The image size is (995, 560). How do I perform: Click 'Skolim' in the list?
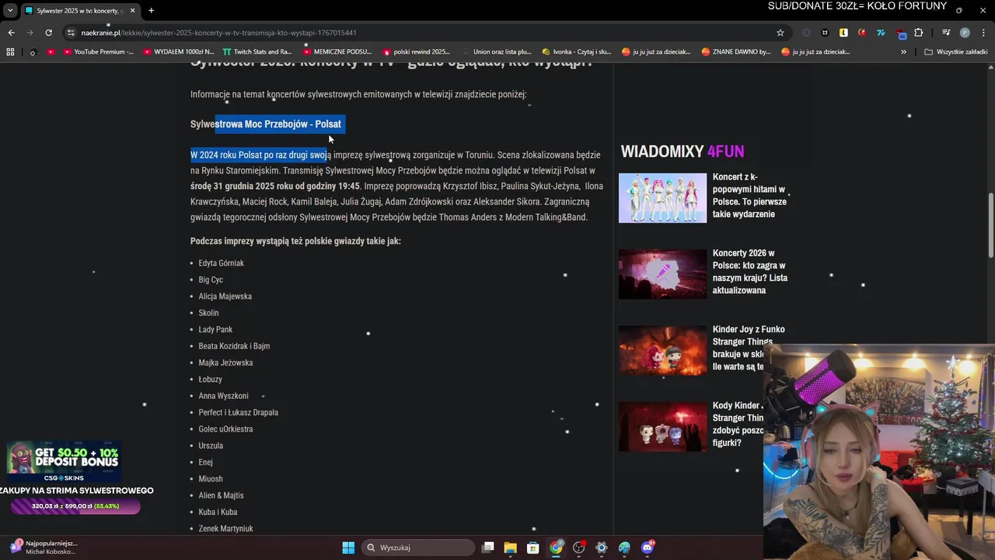pos(208,313)
